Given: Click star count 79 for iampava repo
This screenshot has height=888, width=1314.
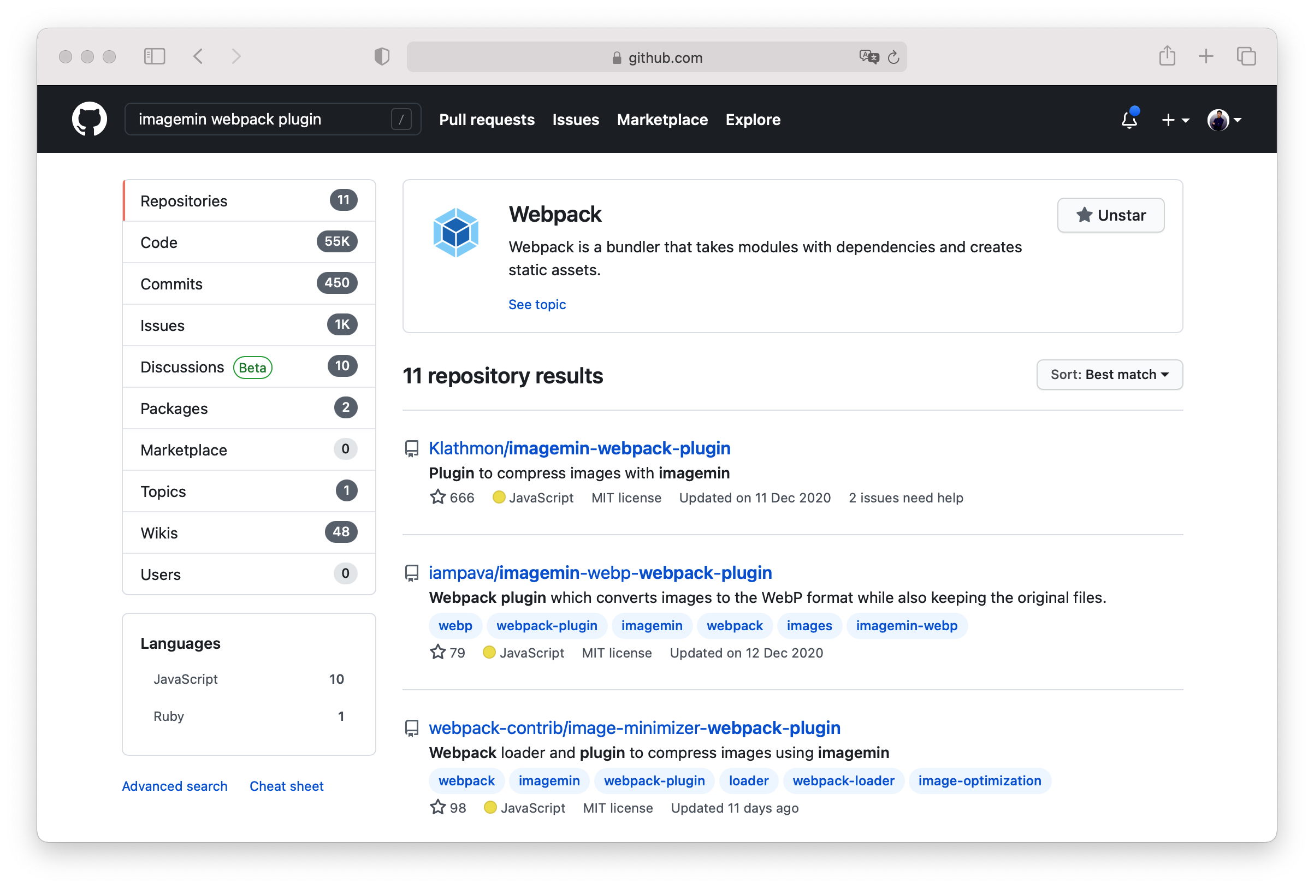Looking at the screenshot, I should [447, 652].
